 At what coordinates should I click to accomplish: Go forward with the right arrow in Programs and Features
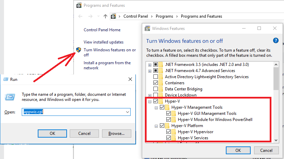point(90,16)
